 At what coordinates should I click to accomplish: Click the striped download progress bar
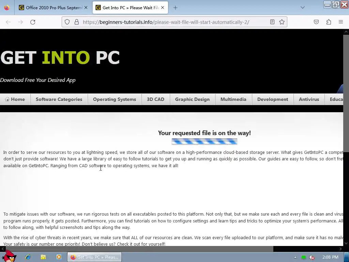pyautogui.click(x=204, y=142)
